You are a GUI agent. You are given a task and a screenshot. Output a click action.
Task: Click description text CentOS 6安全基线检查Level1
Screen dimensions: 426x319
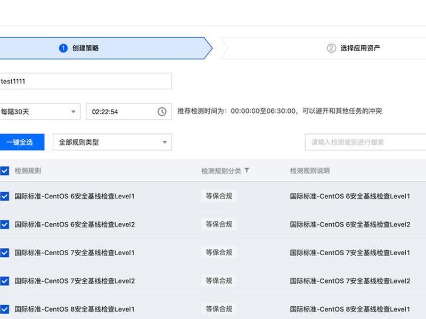coord(350,196)
